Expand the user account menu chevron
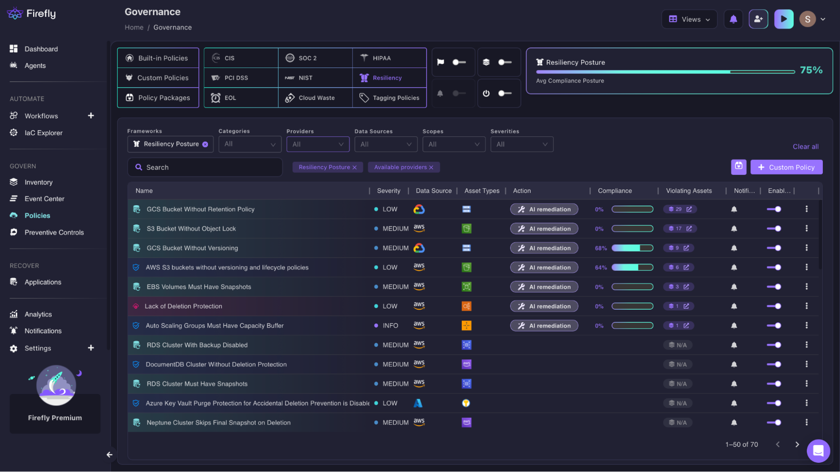The image size is (840, 472). [823, 19]
